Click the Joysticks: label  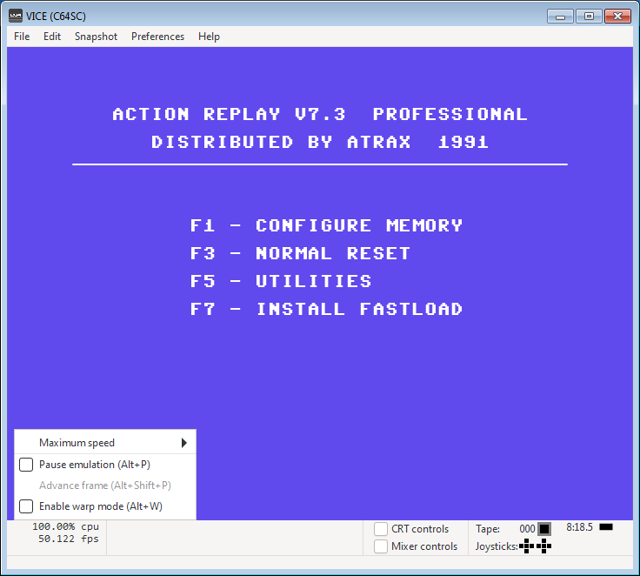(x=497, y=546)
